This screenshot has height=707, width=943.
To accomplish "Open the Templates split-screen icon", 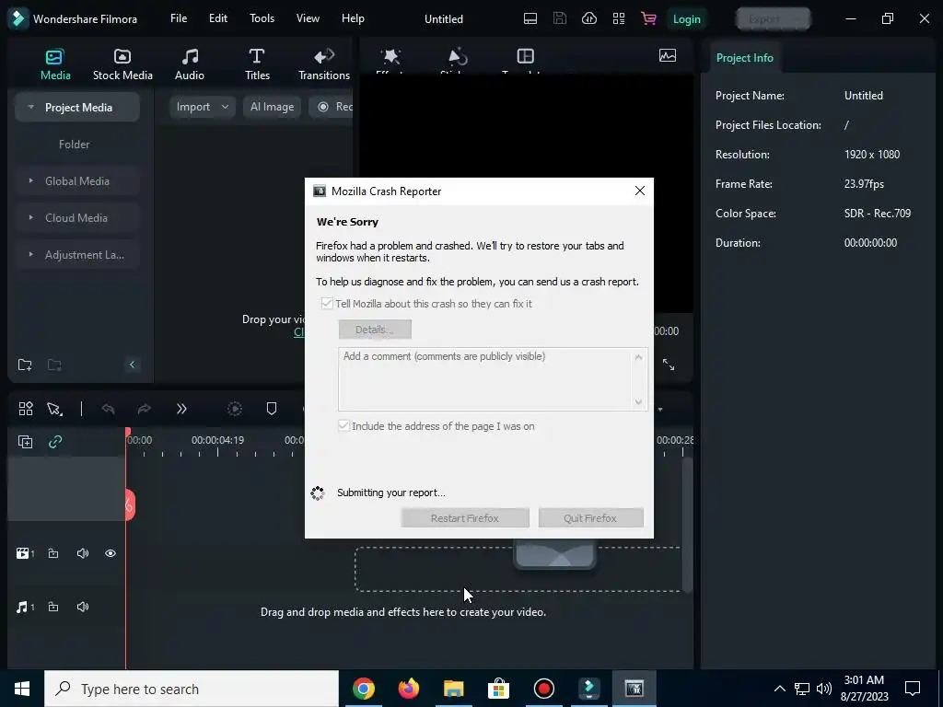I will (x=525, y=56).
